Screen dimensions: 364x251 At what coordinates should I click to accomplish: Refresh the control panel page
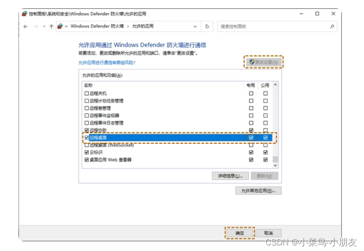(207, 26)
